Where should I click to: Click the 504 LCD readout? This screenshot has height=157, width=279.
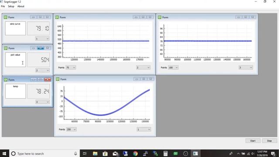click(x=38, y=60)
